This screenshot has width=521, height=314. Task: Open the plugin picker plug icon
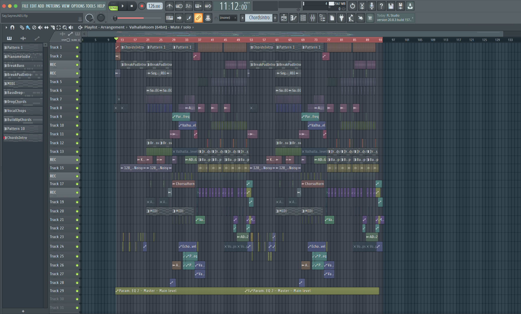click(342, 18)
